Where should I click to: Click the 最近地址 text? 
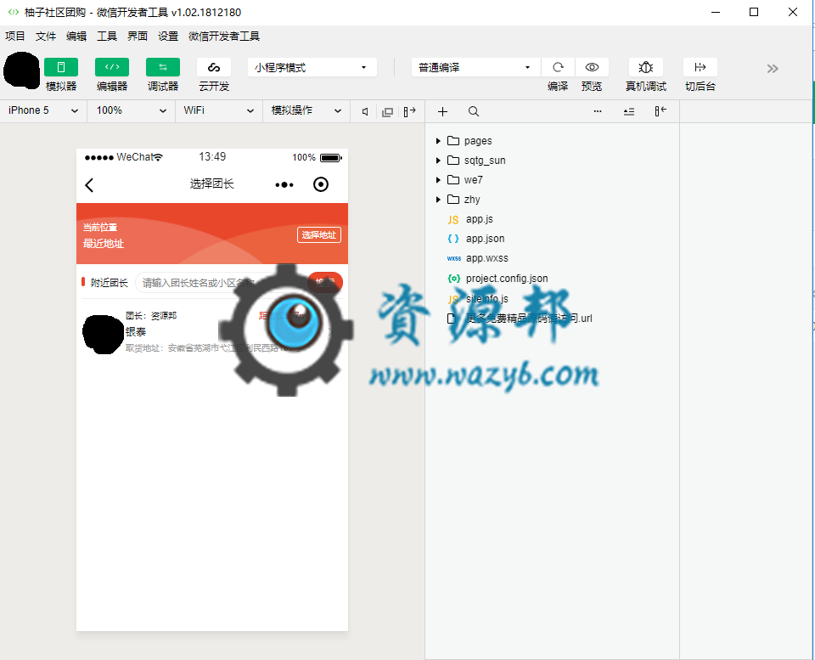pos(104,244)
